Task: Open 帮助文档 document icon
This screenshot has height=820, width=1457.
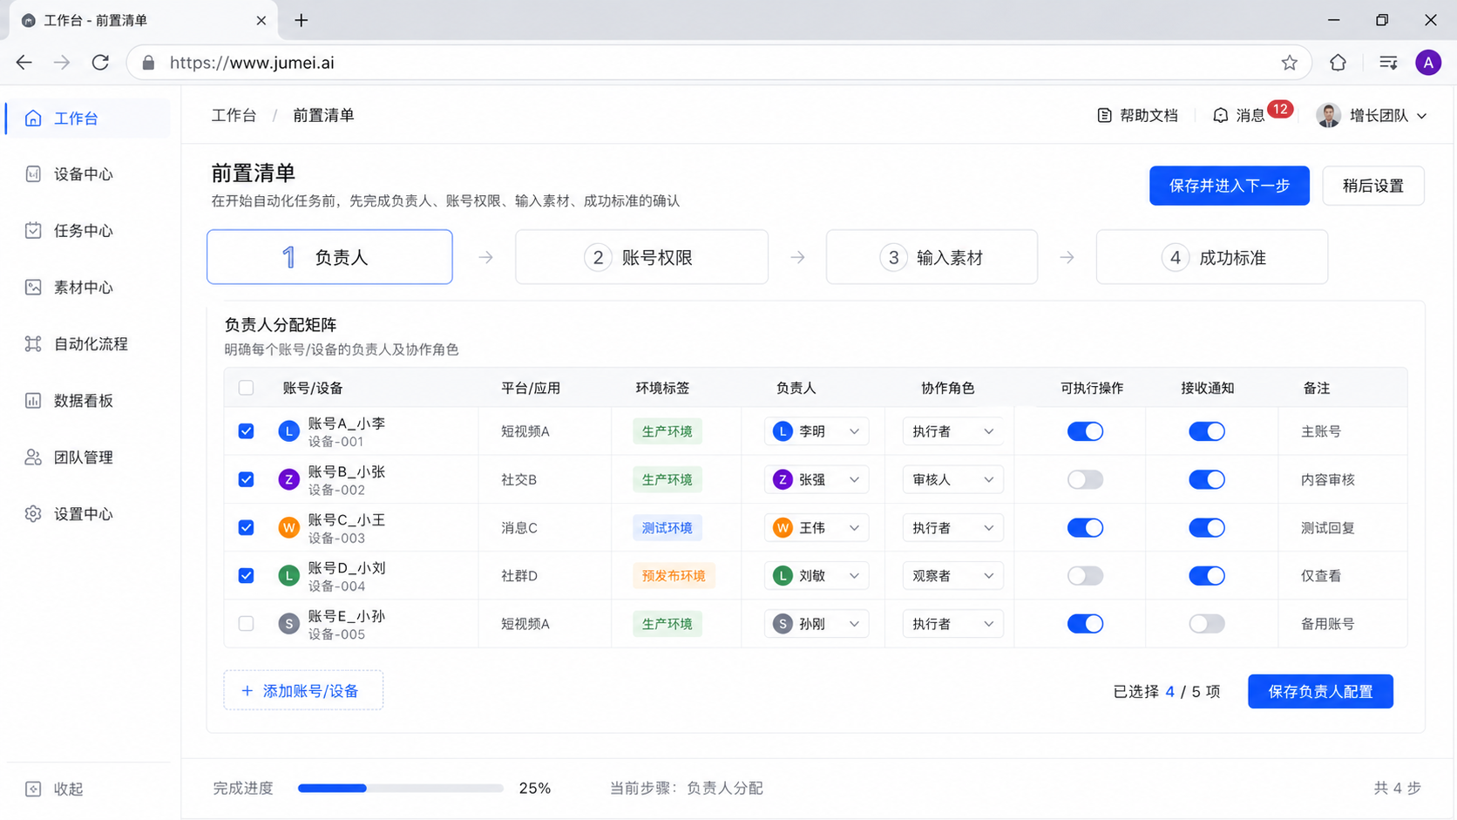Action: [1104, 116]
